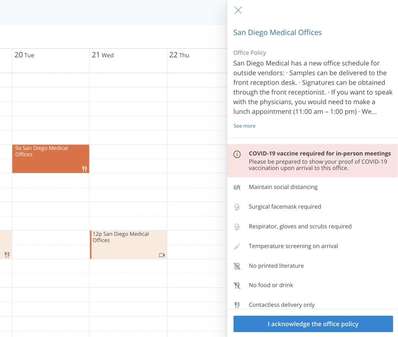This screenshot has width=398, height=337.
Task: Click the COVID-19 vaccine info icon
Action: click(237, 154)
